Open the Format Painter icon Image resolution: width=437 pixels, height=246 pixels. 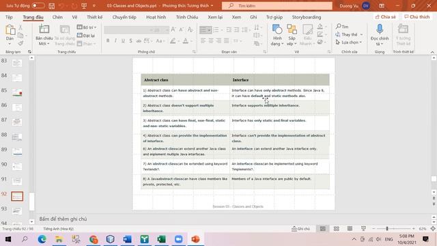(x=20, y=43)
